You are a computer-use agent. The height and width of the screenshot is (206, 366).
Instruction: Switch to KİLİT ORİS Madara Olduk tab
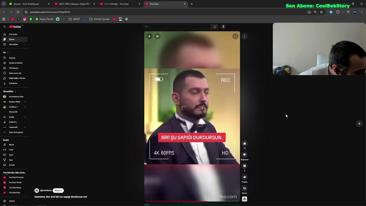(75, 4)
